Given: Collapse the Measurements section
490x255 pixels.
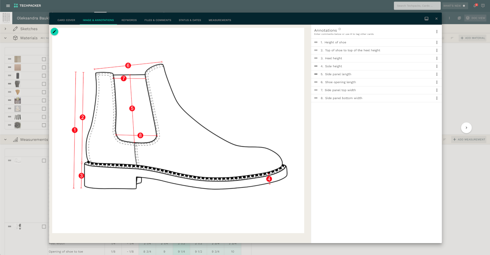Looking at the screenshot, I should point(5,139).
